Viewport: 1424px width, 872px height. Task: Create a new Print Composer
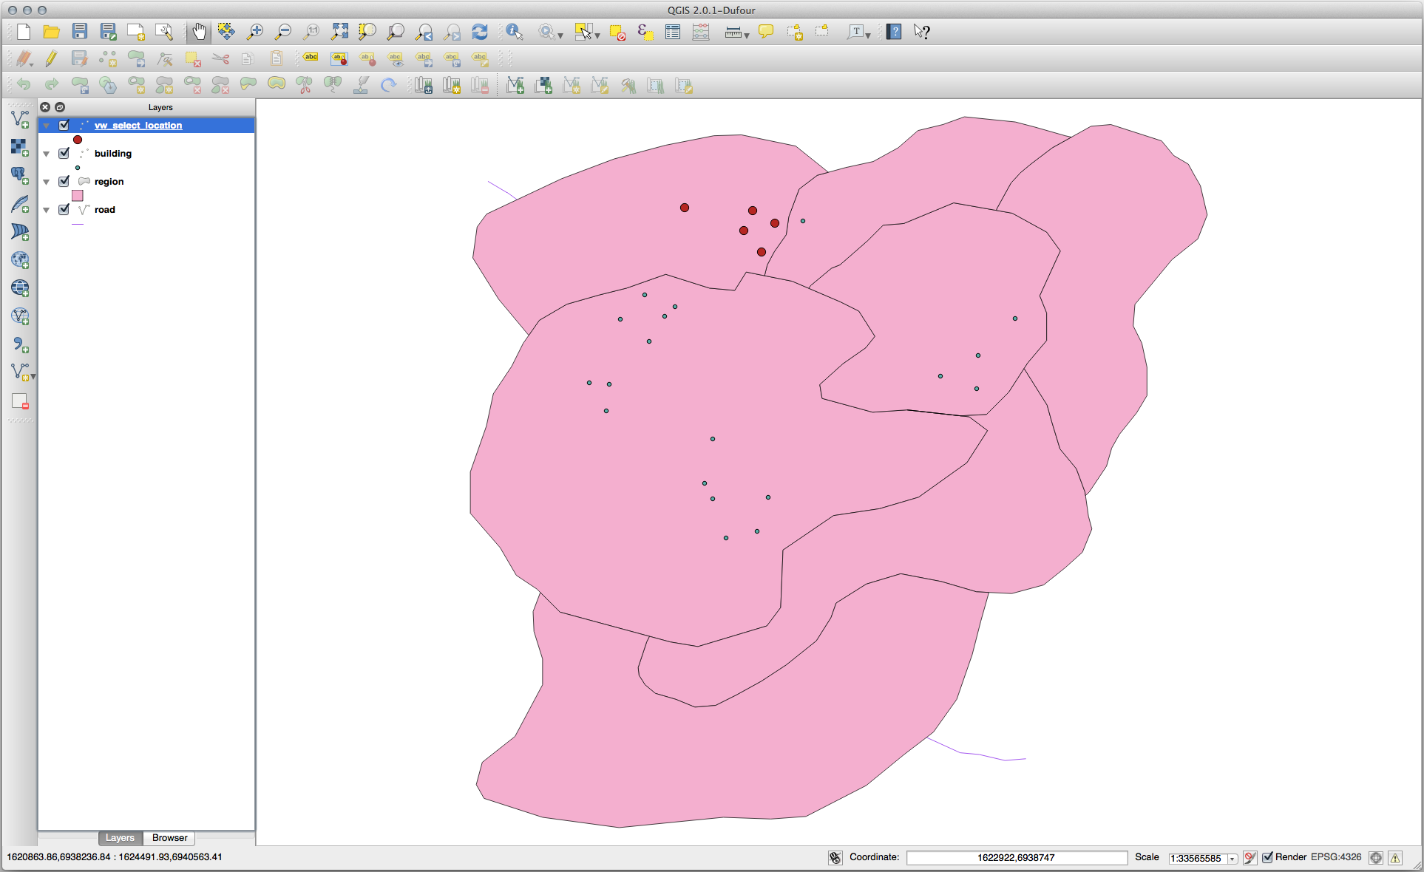(x=135, y=31)
